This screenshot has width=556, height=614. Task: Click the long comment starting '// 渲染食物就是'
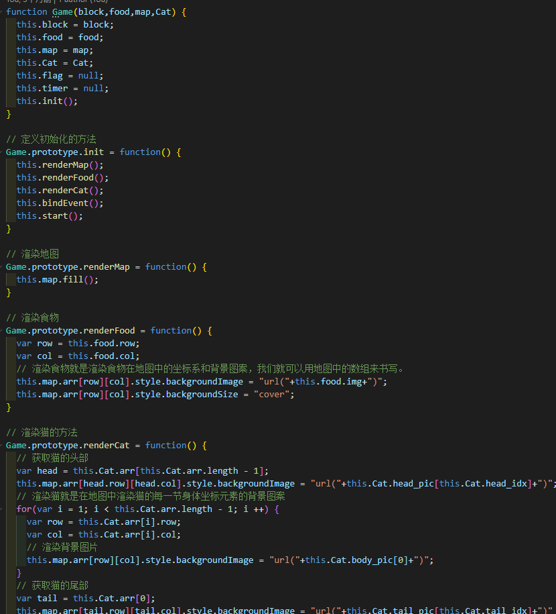coord(212,369)
